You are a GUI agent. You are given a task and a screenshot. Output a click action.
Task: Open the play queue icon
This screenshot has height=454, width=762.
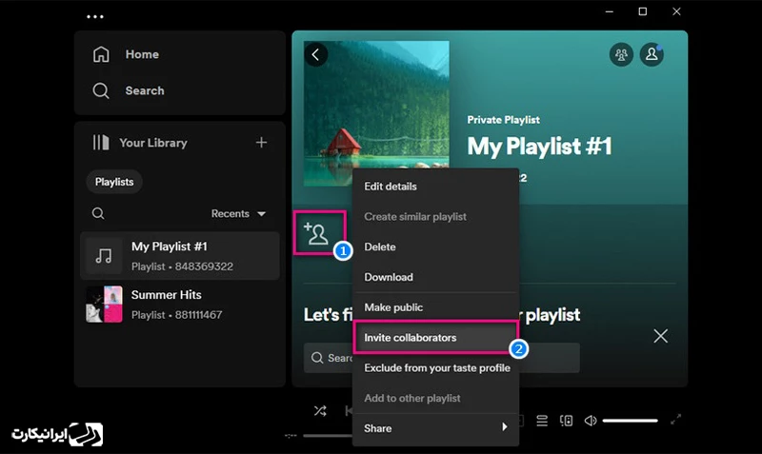(542, 421)
